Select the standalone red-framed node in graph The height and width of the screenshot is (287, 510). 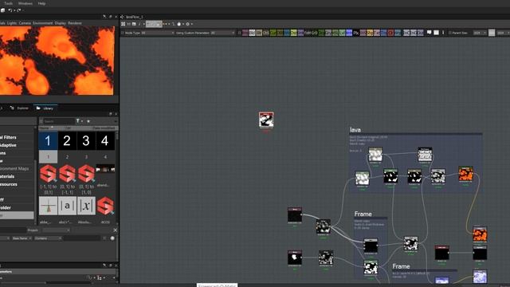266,120
